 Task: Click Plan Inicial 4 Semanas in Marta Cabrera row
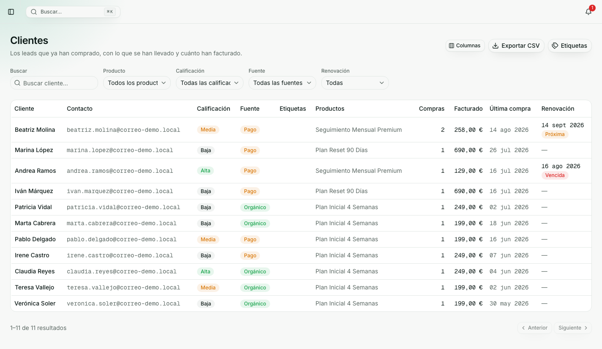pyautogui.click(x=347, y=223)
